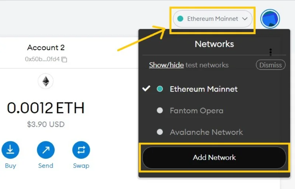Viewport: 295px width, 189px height.
Task: Select the Fantom Opera network dot
Action: [160, 111]
